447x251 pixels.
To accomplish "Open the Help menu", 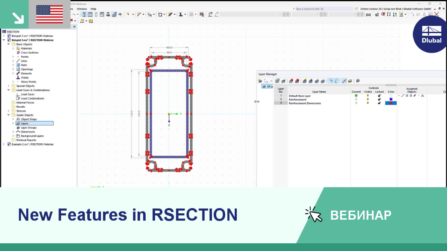I will [x=93, y=9].
